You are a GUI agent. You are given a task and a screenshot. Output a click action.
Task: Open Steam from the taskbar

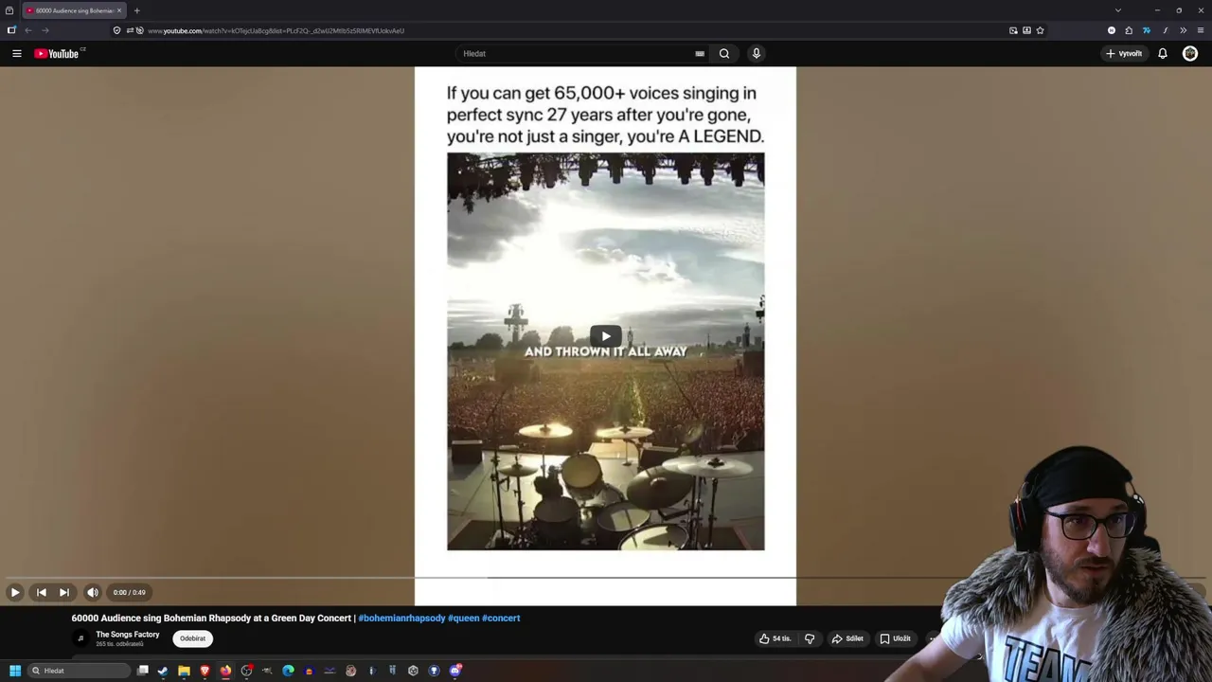pyautogui.click(x=163, y=671)
